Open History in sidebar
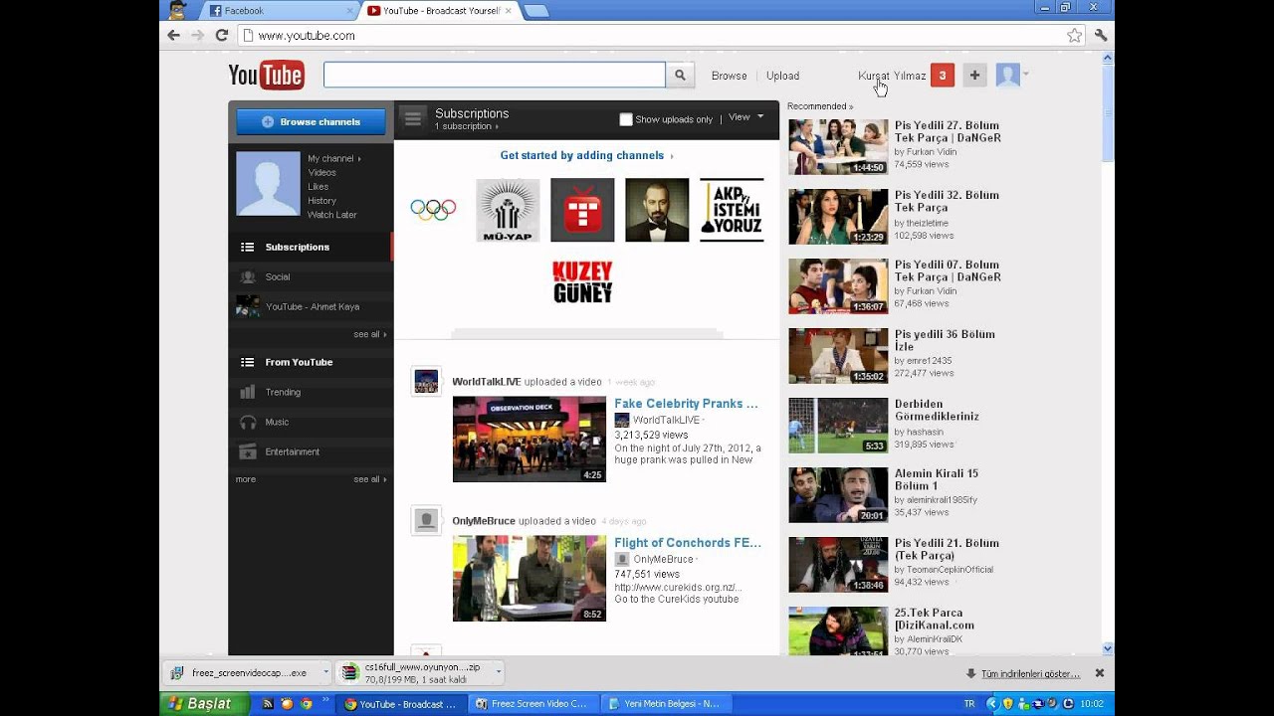Viewport: 1274px width, 716px height. [x=321, y=201]
